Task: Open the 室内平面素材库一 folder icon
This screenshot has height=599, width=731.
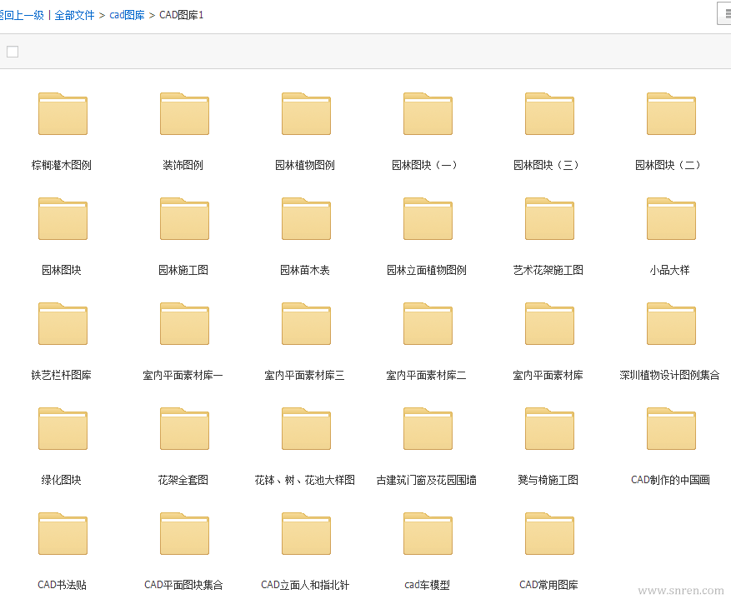Action: pyautogui.click(x=184, y=324)
